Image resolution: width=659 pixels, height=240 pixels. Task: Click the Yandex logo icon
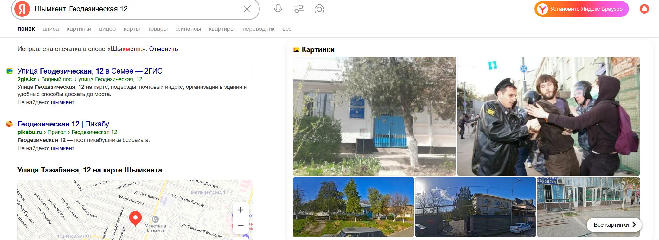coord(22,9)
